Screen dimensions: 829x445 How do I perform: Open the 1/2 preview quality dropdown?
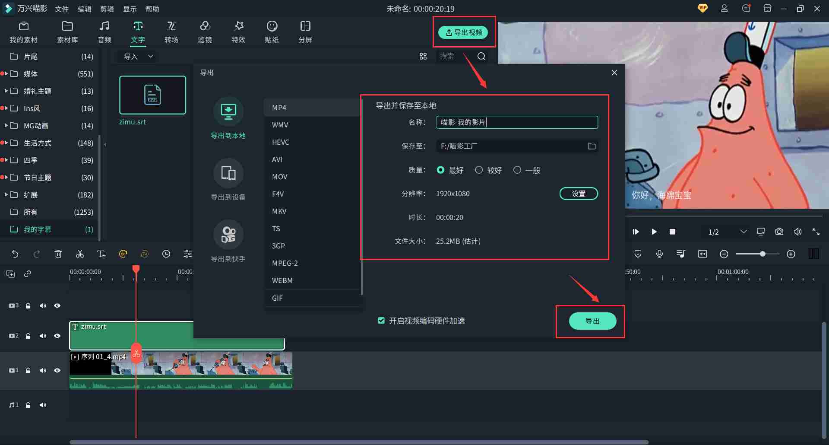click(x=728, y=232)
